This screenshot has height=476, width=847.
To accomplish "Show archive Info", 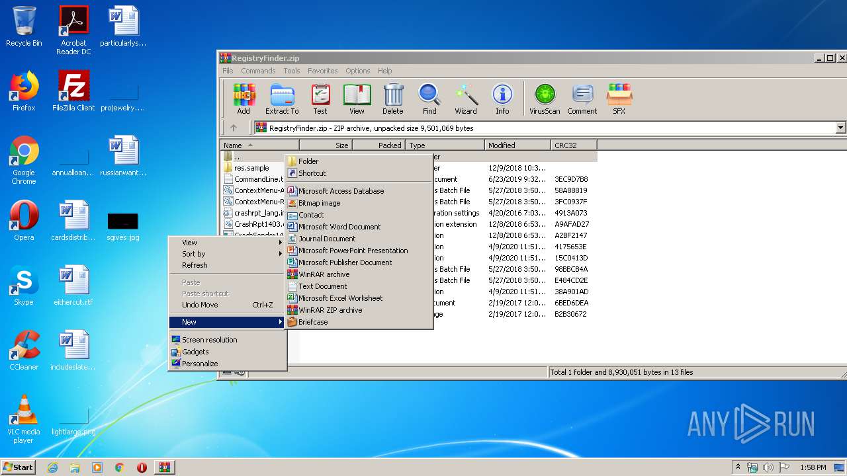I will click(x=502, y=99).
